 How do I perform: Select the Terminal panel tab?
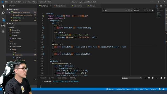pos(73,78)
